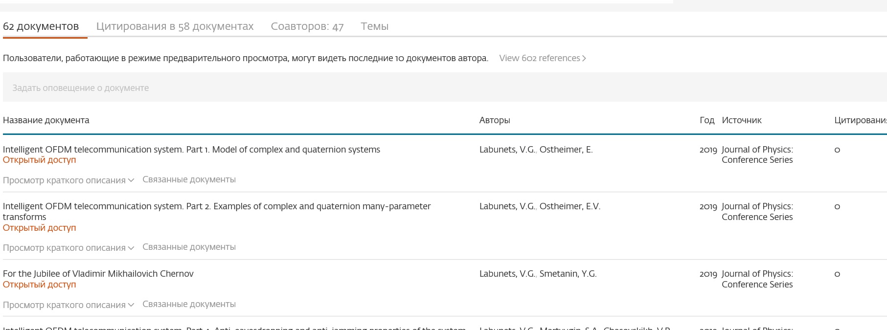Open the Intelligent OFDM Part 1 document title
This screenshot has width=887, height=330.
point(191,150)
